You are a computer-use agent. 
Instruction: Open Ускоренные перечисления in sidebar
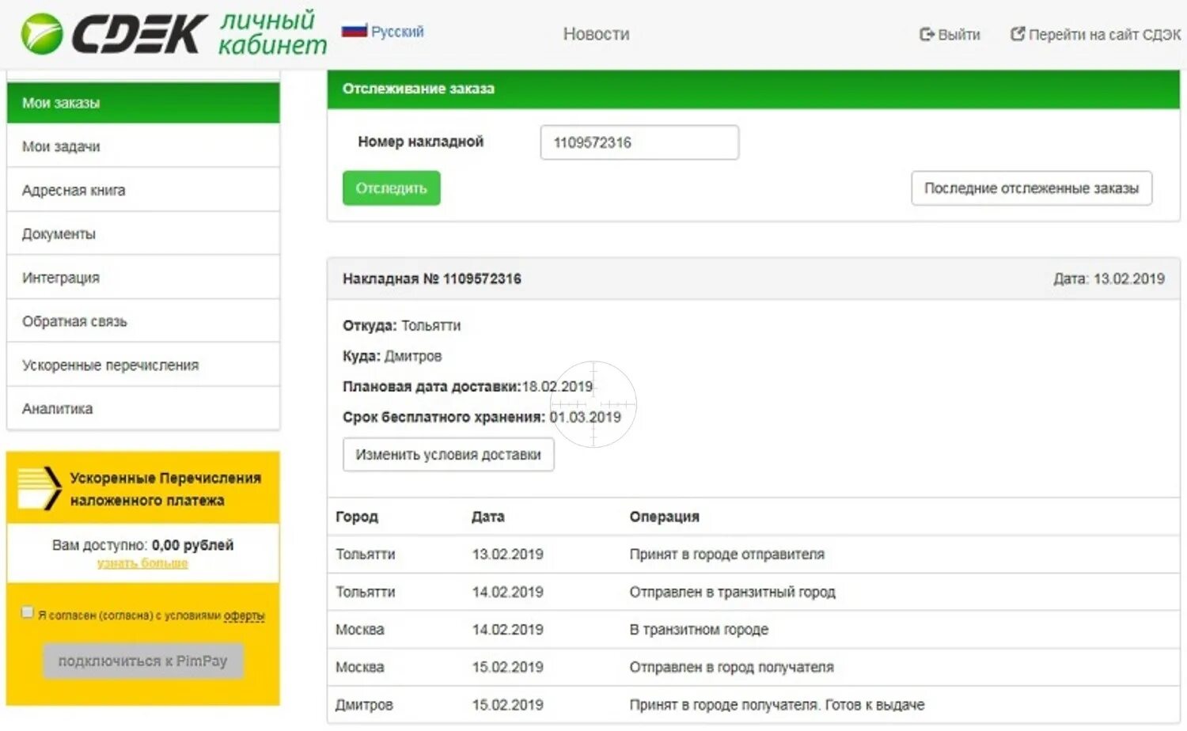pyautogui.click(x=143, y=365)
